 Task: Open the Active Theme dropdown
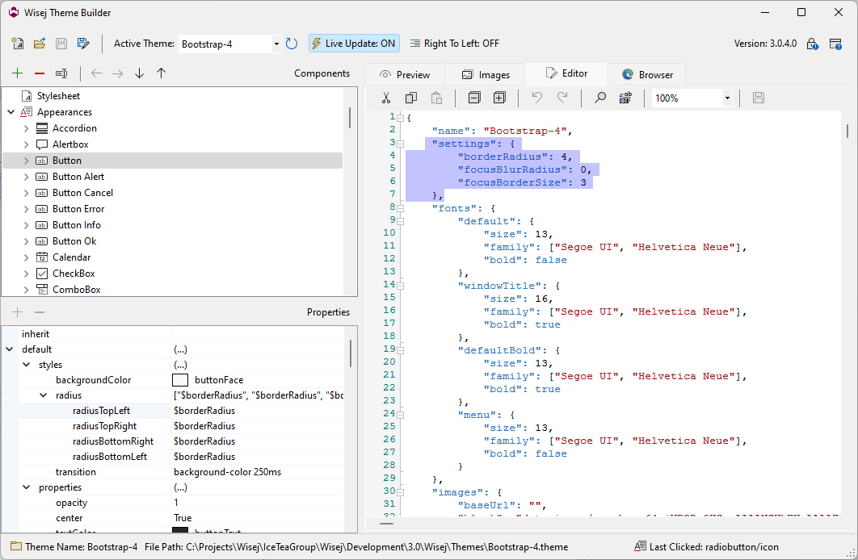pos(276,44)
